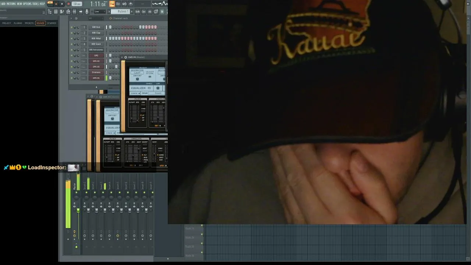Select the 808 Astronomic channel button
This screenshot has width=471, height=265.
[x=96, y=50]
